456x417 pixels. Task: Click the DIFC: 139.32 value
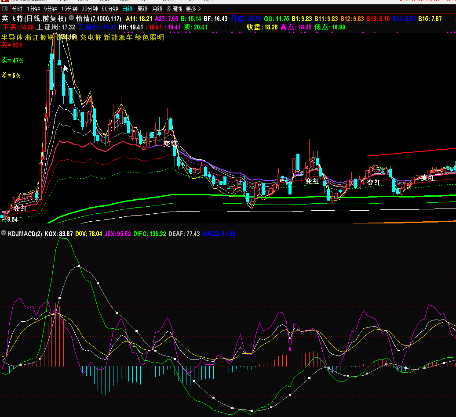(150, 234)
